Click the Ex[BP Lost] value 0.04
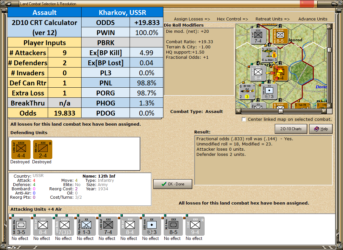This screenshot has height=250, width=343. coord(146,63)
